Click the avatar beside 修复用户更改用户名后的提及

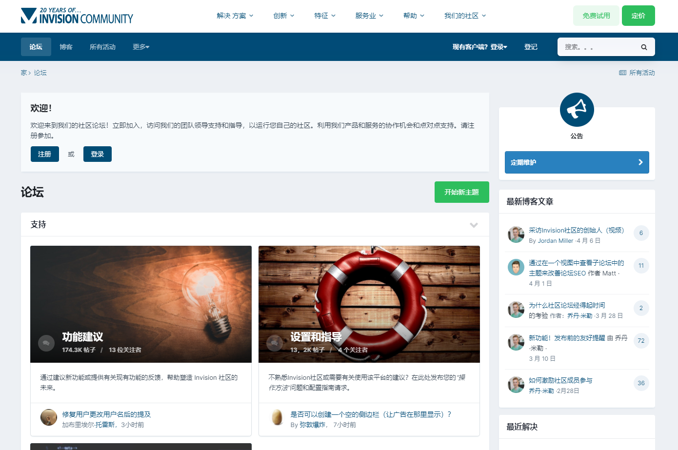[x=48, y=418]
